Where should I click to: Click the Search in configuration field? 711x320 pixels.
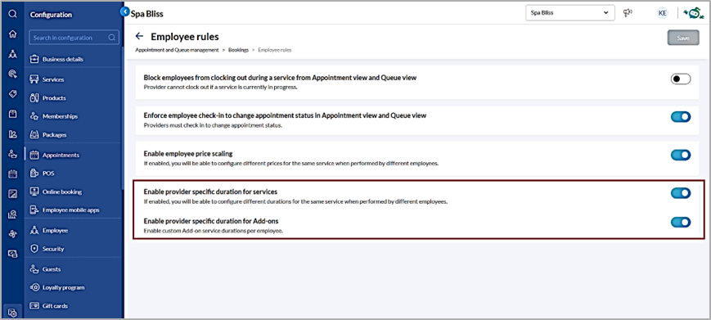click(x=74, y=38)
